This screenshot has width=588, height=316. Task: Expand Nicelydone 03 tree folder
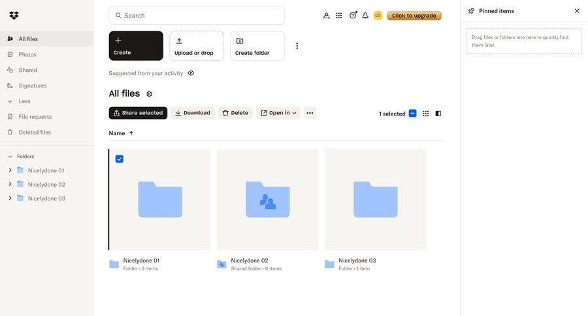click(x=10, y=198)
